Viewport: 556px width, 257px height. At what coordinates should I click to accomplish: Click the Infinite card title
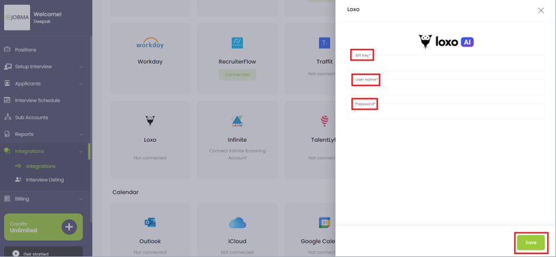pos(237,140)
